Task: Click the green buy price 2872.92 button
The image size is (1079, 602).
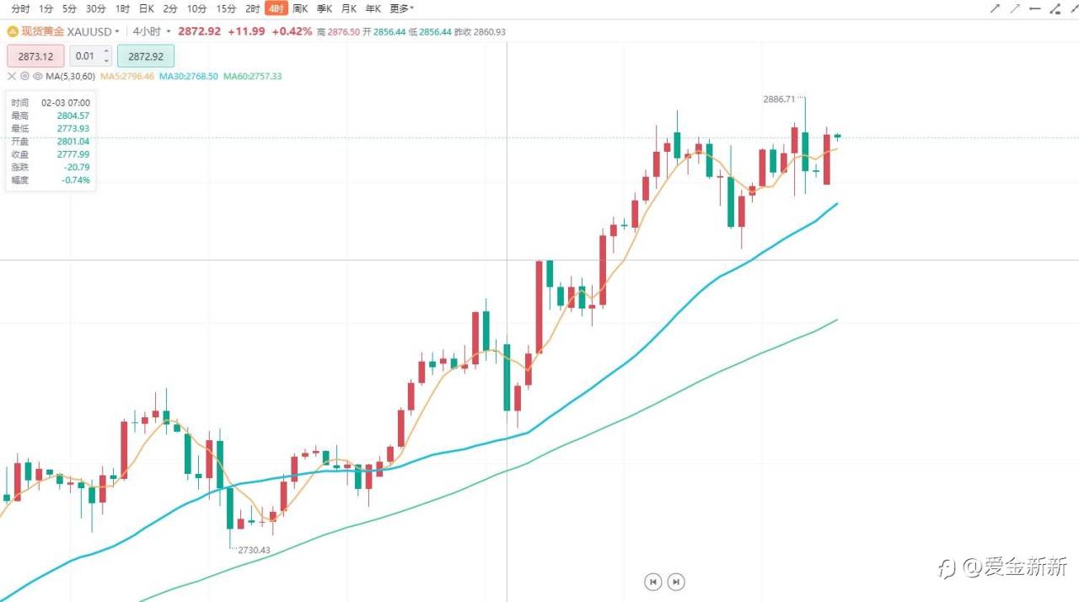Action: click(x=146, y=56)
